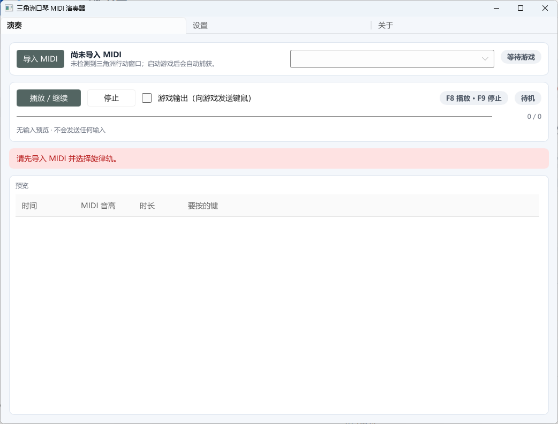
Task: Click the F8 播放 · F9 停止 hotkey badge
Action: pyautogui.click(x=474, y=98)
